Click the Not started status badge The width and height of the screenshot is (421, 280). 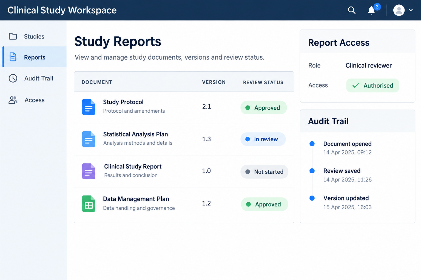tap(264, 172)
